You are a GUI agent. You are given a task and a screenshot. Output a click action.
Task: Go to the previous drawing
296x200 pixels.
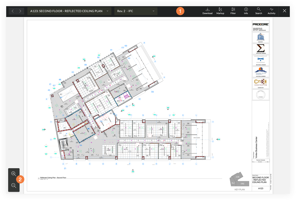click(12, 11)
